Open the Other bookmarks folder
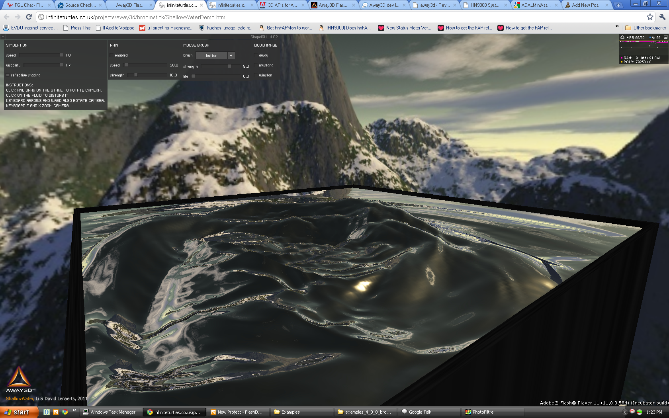 tap(646, 28)
